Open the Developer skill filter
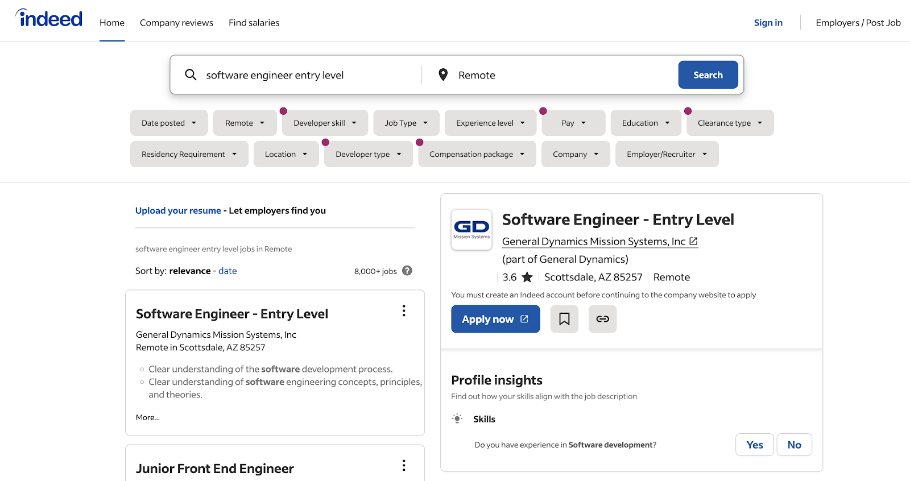Viewport: 910px width, 481px height. (325, 123)
